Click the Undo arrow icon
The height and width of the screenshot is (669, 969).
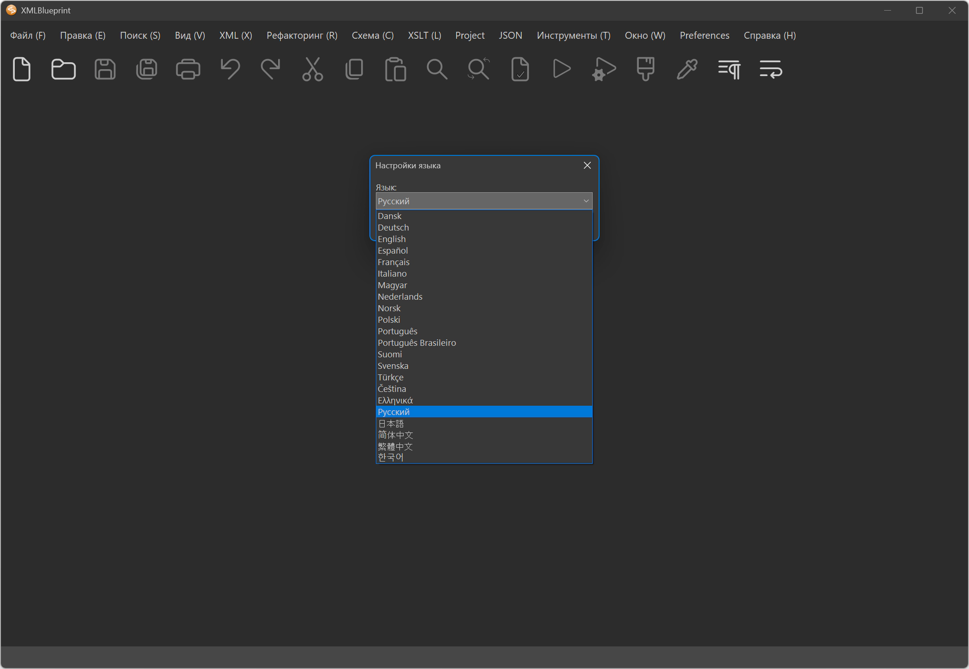point(230,69)
